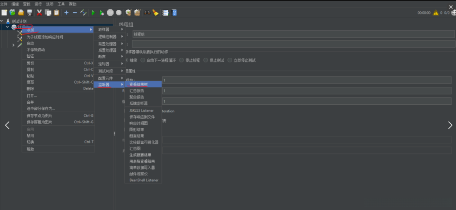This screenshot has width=456, height=210.
Task: Collapse the 测试计划 tree node chevron
Action: [x=2, y=21]
